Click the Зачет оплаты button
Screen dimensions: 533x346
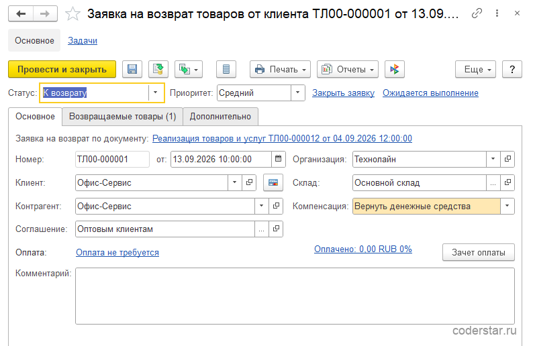pos(478,252)
